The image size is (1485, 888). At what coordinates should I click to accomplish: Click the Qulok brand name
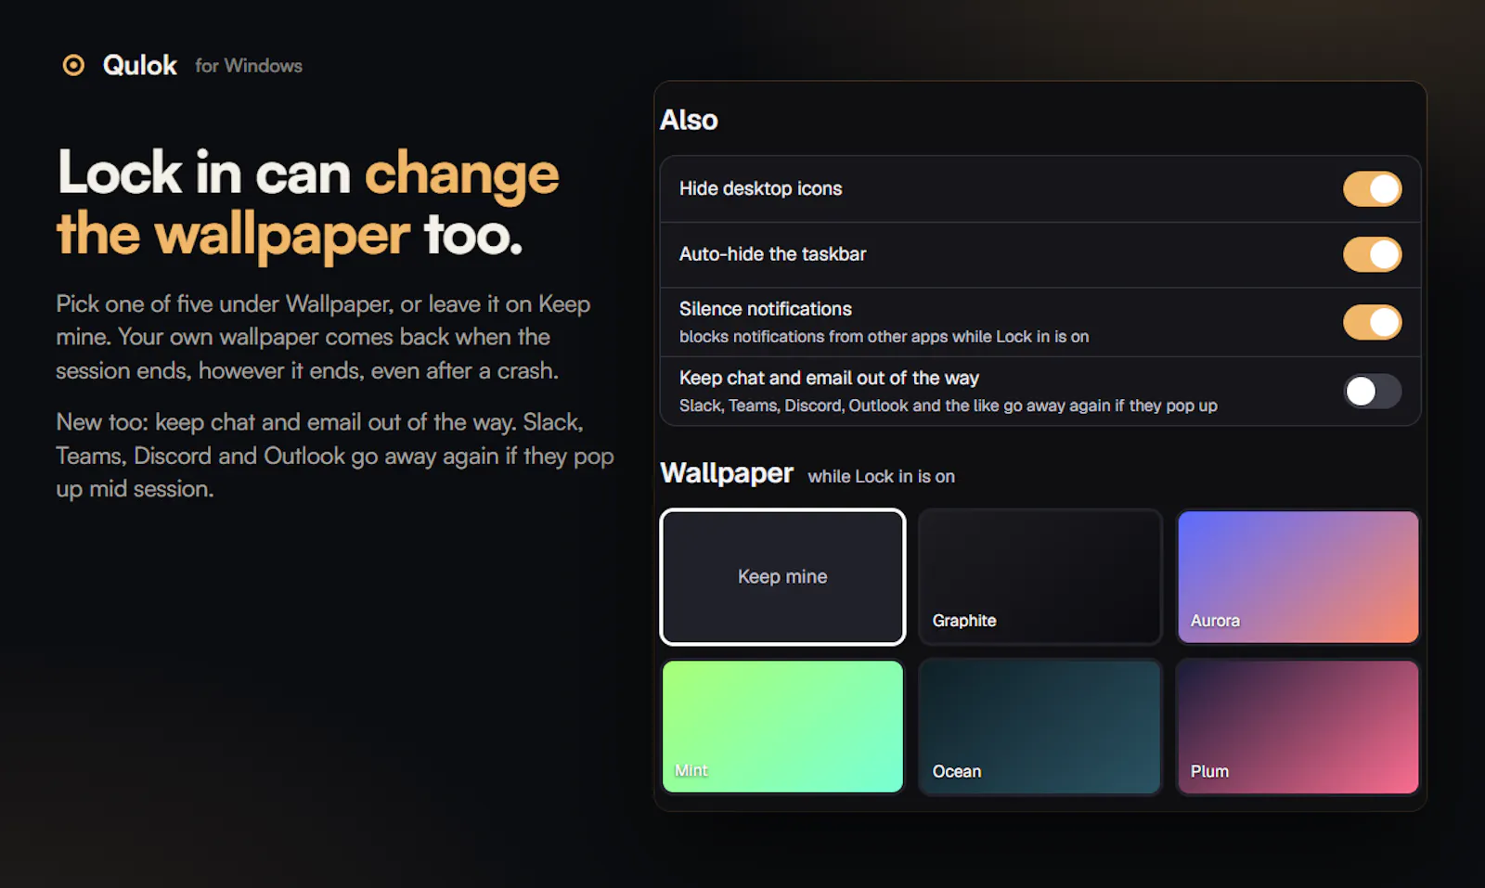pos(139,65)
